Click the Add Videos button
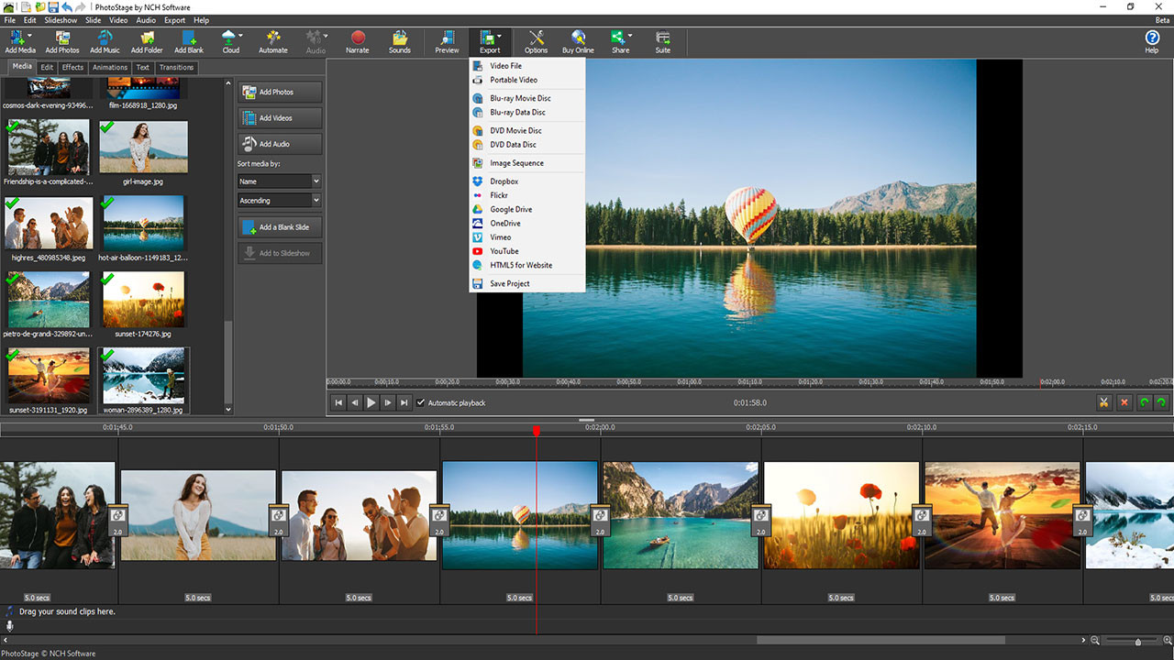Image resolution: width=1174 pixels, height=660 pixels. [279, 117]
